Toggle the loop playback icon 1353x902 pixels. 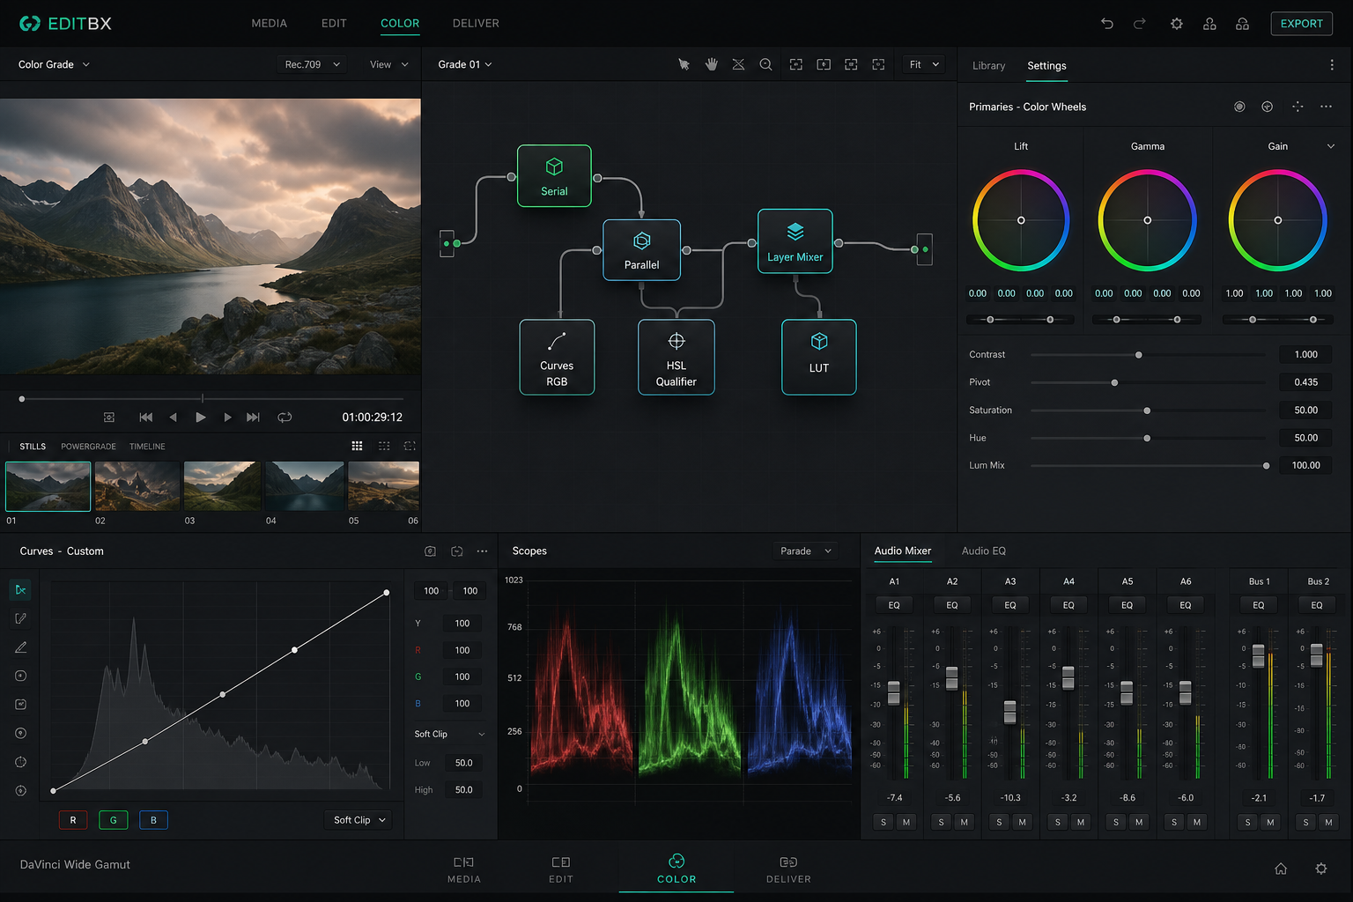(285, 418)
